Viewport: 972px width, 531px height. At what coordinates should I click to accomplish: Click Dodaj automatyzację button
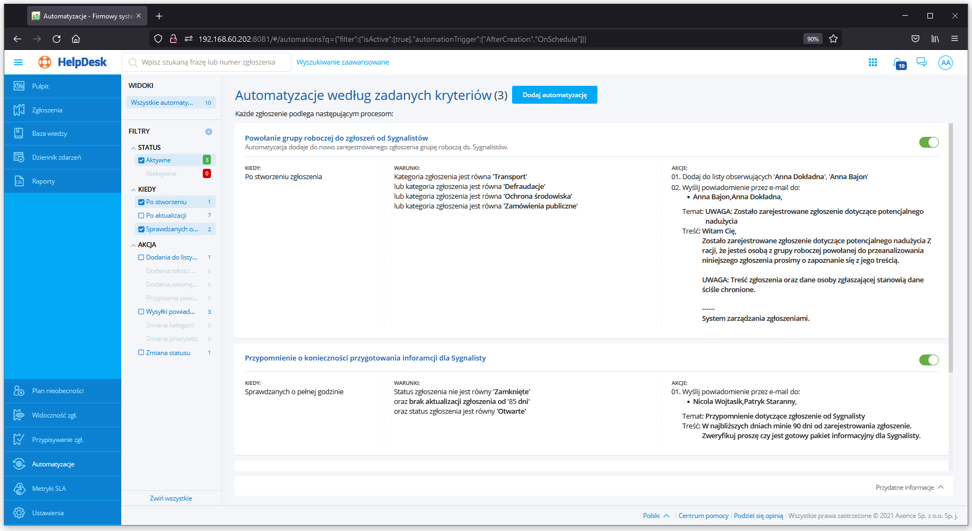click(x=554, y=95)
